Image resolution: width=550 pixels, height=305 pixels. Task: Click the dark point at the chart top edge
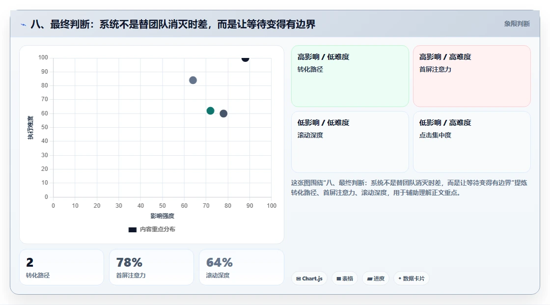(245, 58)
